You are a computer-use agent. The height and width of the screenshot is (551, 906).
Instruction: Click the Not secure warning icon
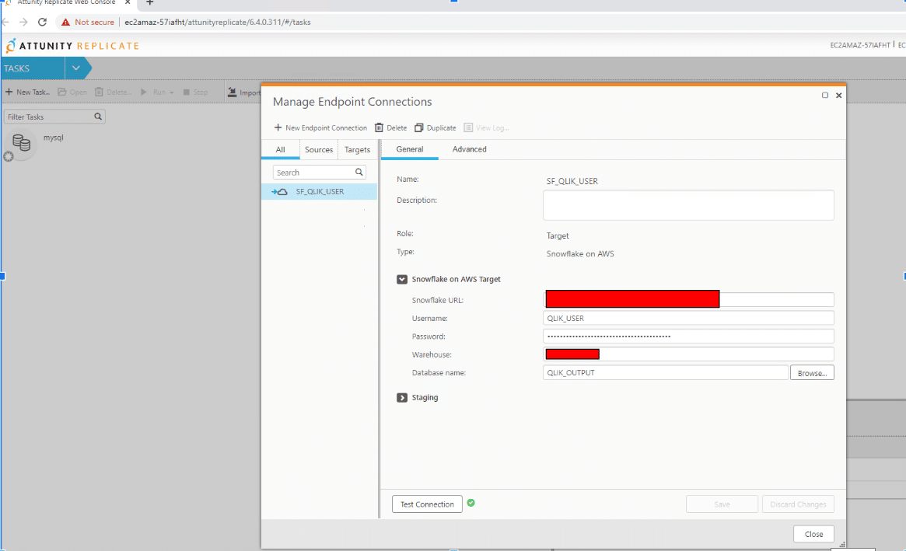[x=65, y=22]
